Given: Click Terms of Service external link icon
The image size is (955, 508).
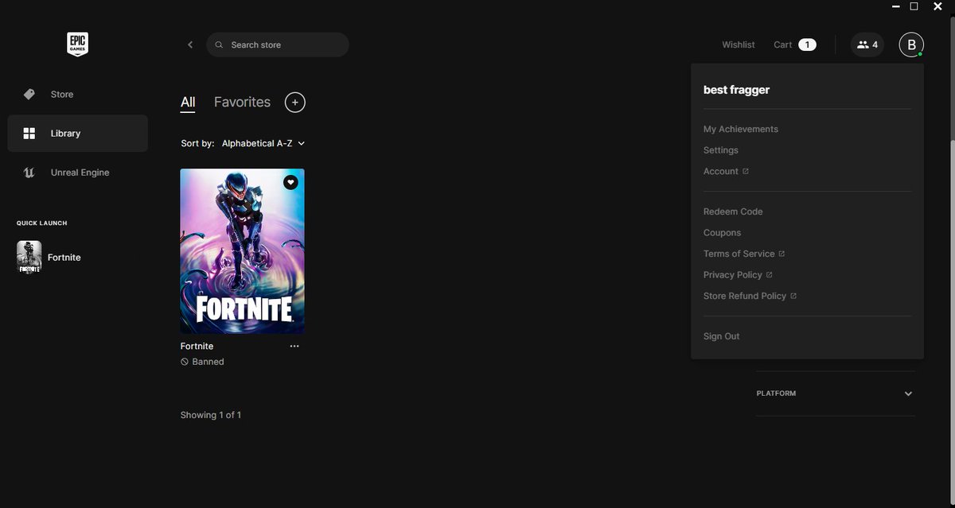Looking at the screenshot, I should (x=782, y=254).
